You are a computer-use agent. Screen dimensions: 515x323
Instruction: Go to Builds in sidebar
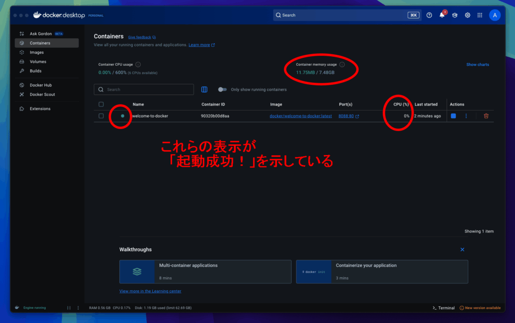pyautogui.click(x=47, y=71)
